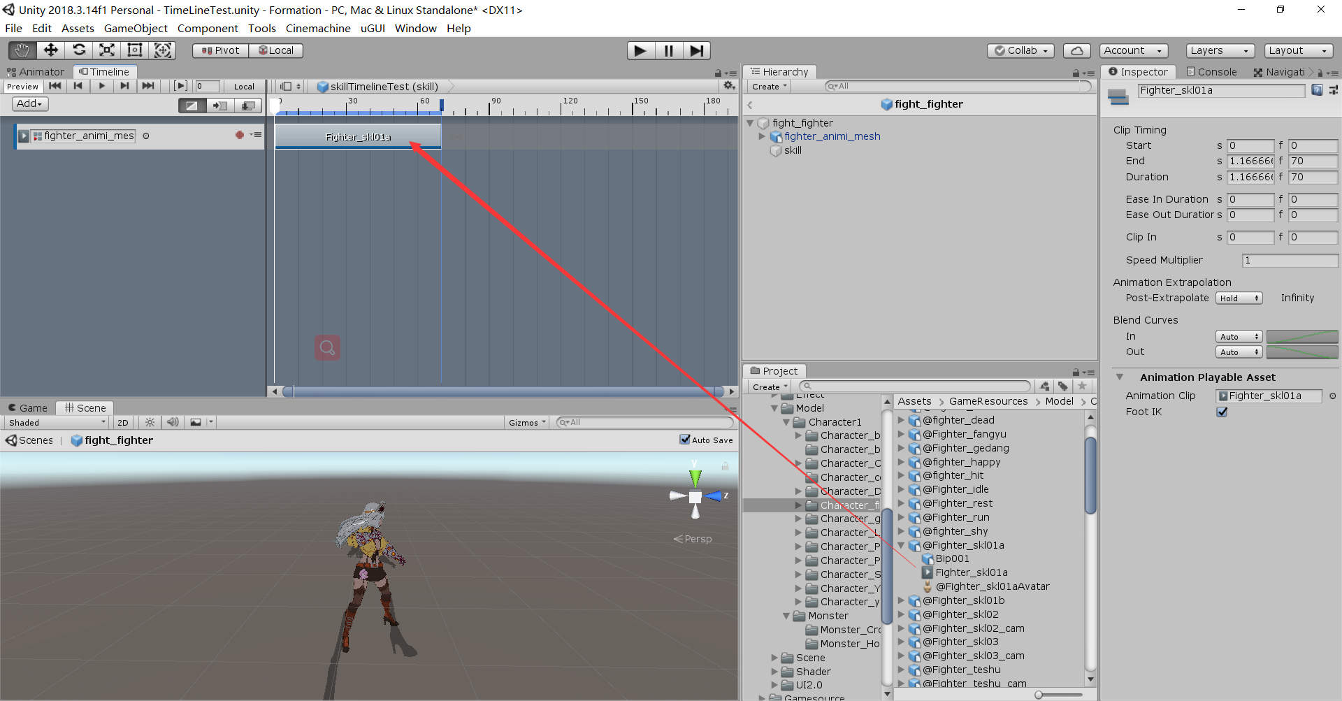Screen dimensions: 1342x701
Task: Click GameResources in Project breadcrumb
Action: click(x=988, y=401)
